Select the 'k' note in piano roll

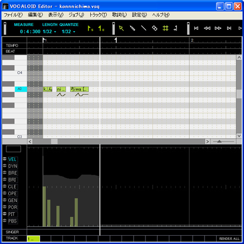(x=45, y=89)
